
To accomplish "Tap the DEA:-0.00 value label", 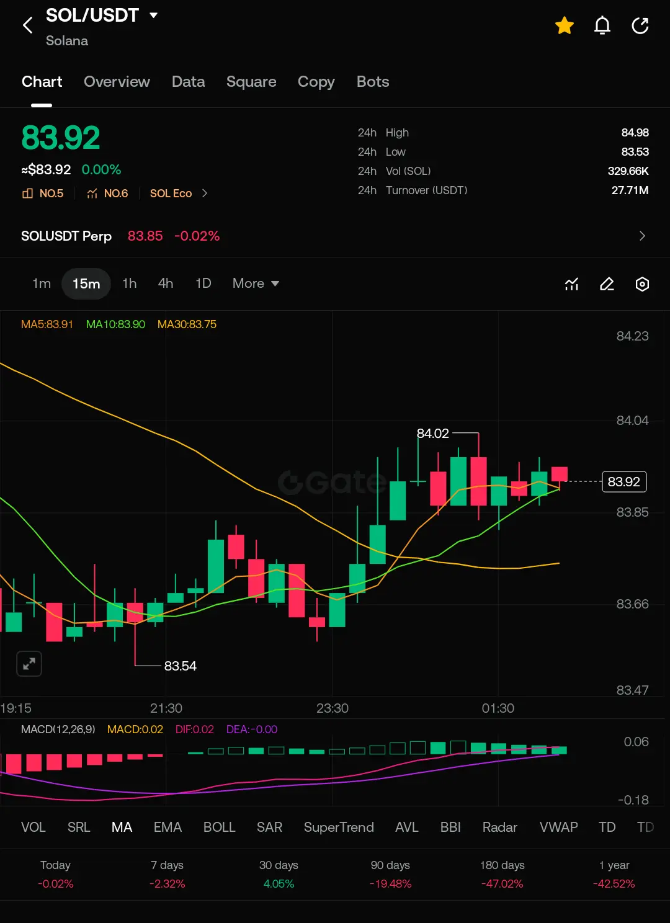I will click(x=252, y=729).
